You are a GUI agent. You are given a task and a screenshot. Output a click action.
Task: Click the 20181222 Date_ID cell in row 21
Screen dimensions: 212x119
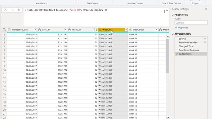(x=53, y=114)
